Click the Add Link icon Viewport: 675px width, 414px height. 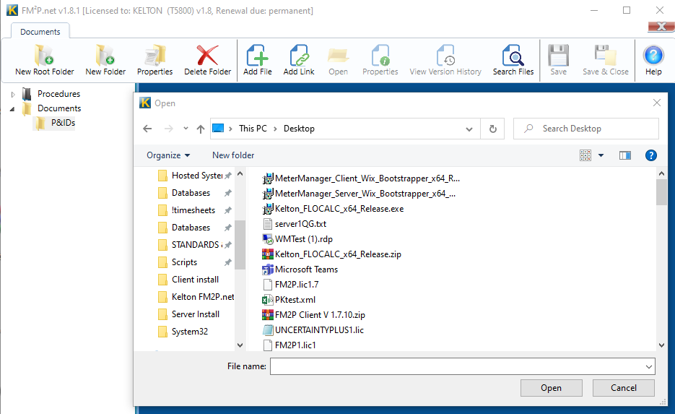click(299, 56)
